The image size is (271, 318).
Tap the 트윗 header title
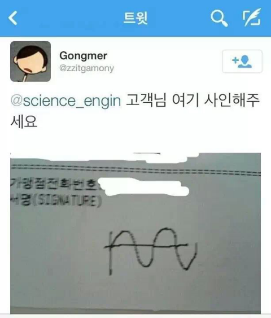tap(135, 18)
